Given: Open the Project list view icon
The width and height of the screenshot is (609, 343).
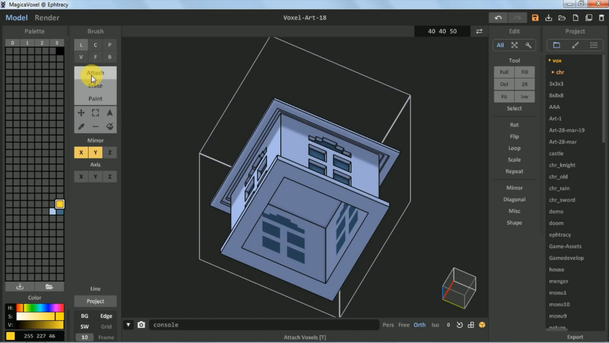Looking at the screenshot, I should click(594, 45).
